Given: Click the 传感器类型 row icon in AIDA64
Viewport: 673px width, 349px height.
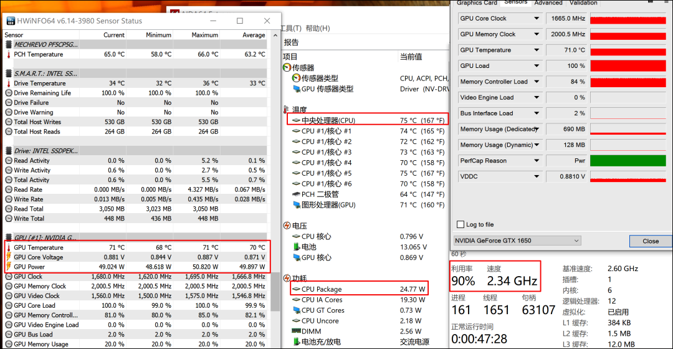Looking at the screenshot, I should (x=296, y=78).
